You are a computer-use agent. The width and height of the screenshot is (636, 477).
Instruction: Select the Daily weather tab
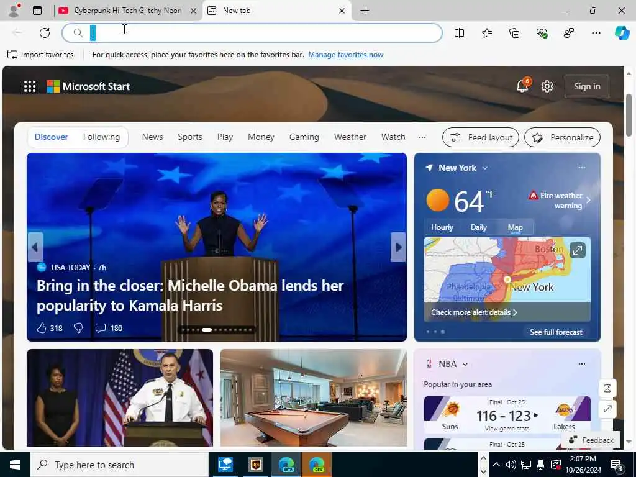[x=479, y=227]
